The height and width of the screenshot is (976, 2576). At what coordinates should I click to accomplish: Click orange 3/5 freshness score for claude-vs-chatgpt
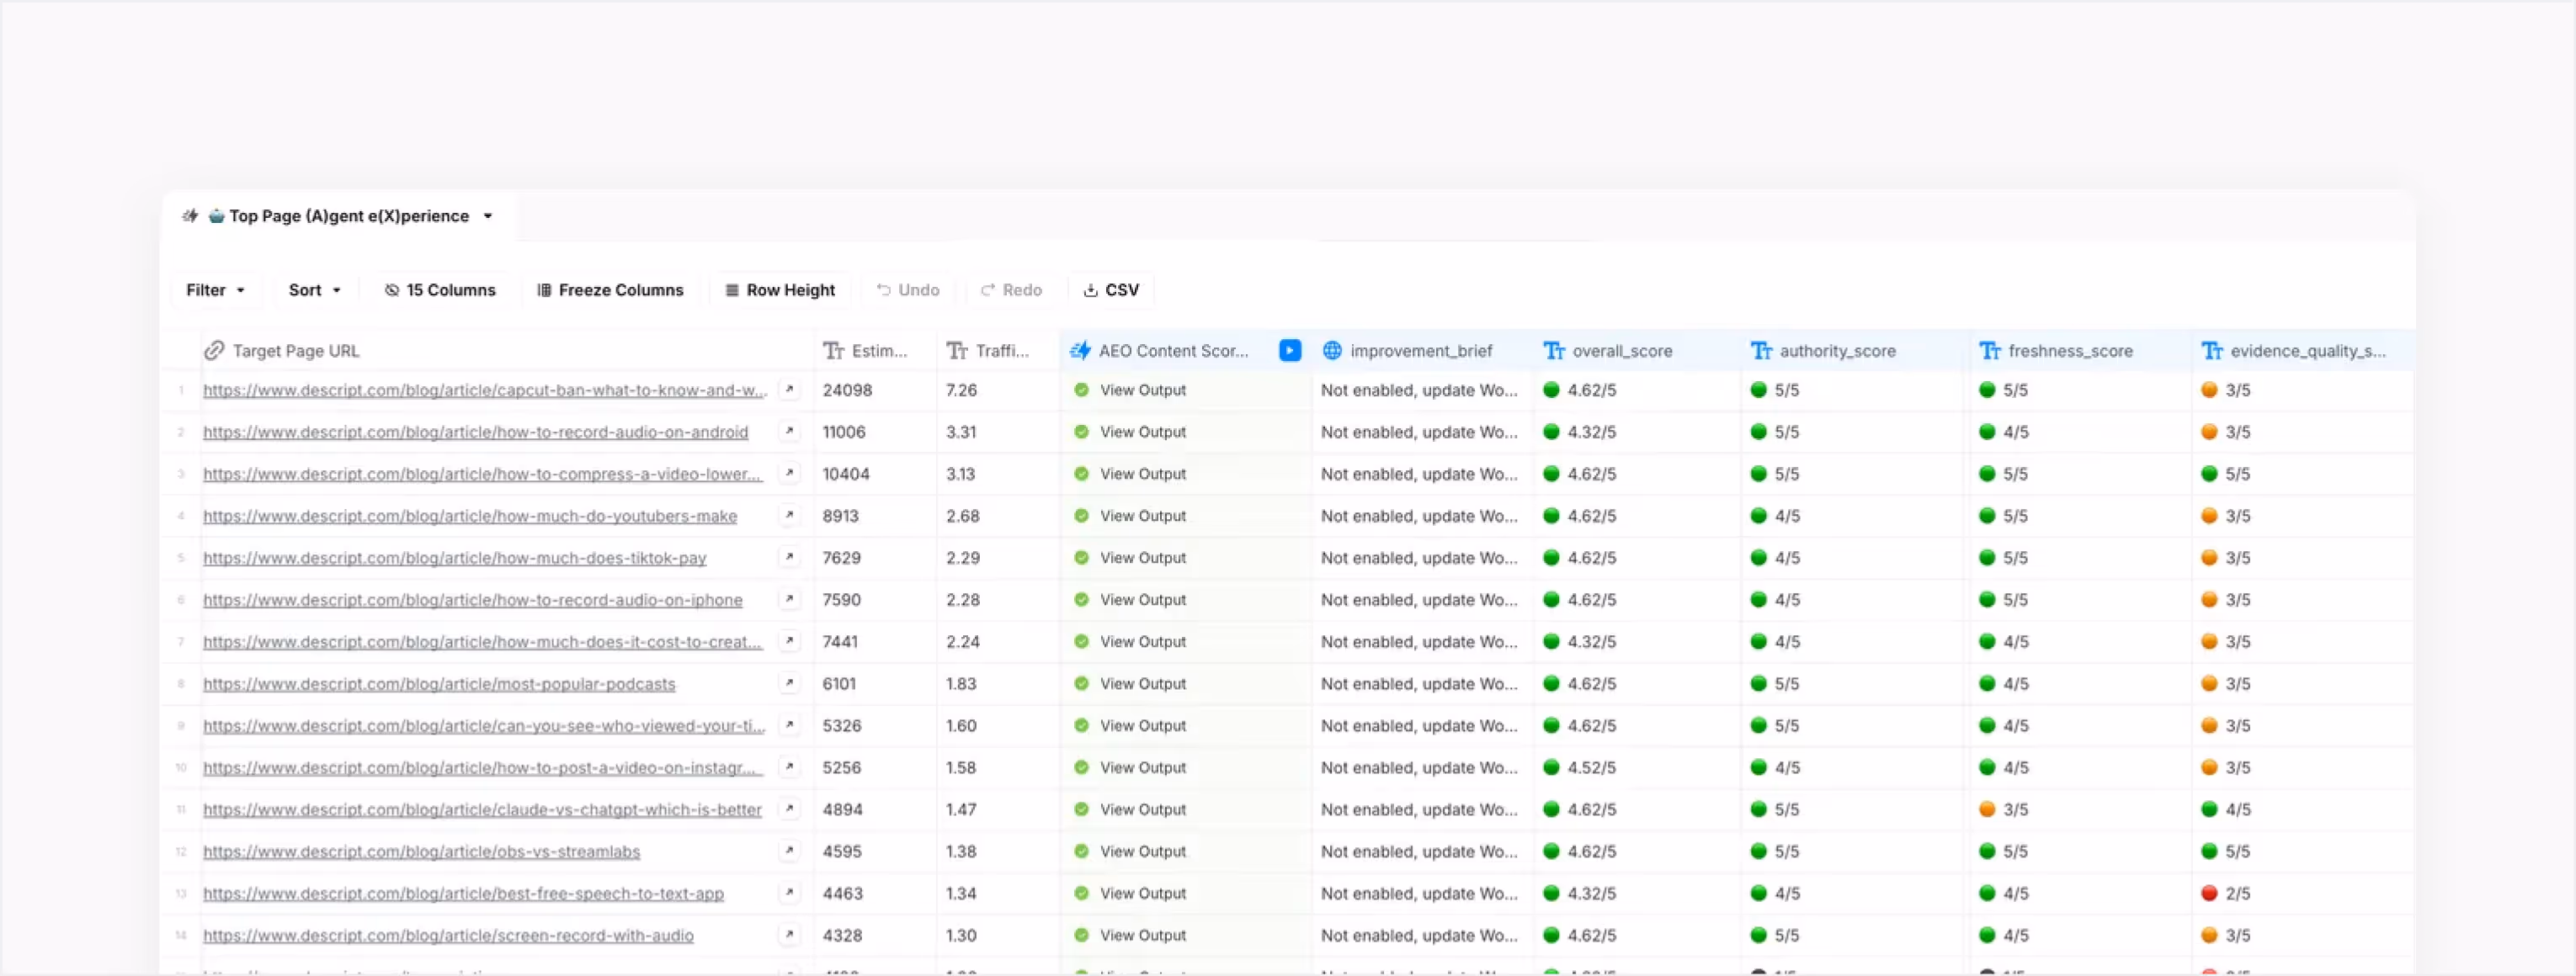tap(1987, 809)
